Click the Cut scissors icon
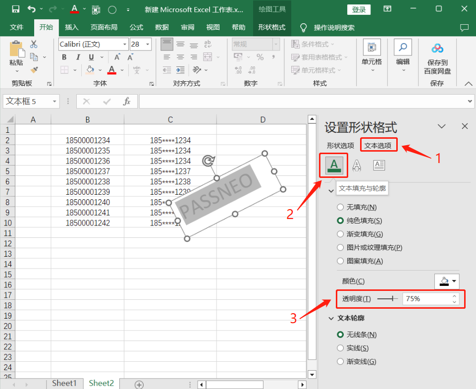The height and width of the screenshot is (389, 476). [34, 44]
